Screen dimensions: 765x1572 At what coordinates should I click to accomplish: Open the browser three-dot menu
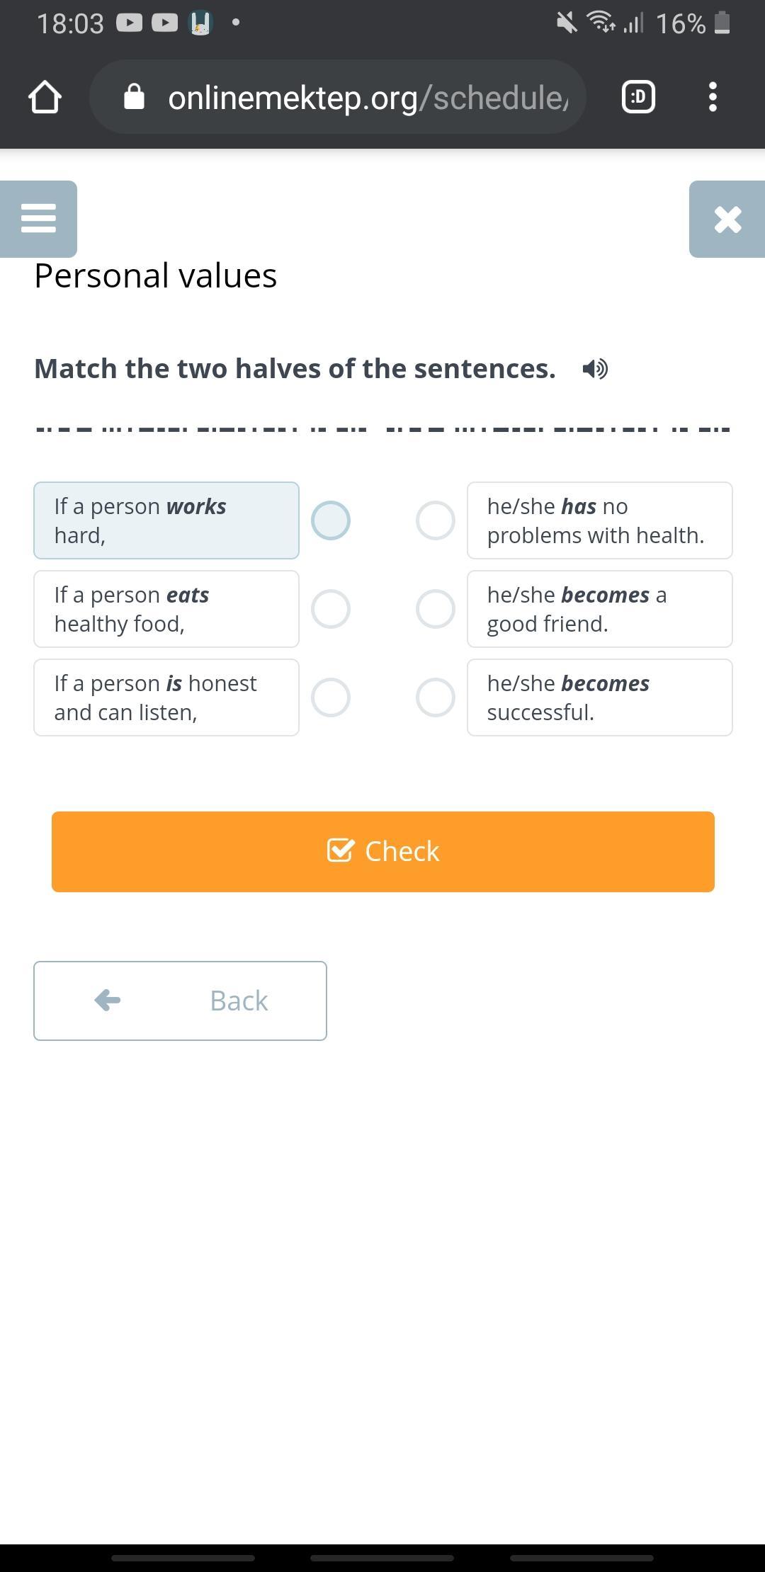(713, 97)
